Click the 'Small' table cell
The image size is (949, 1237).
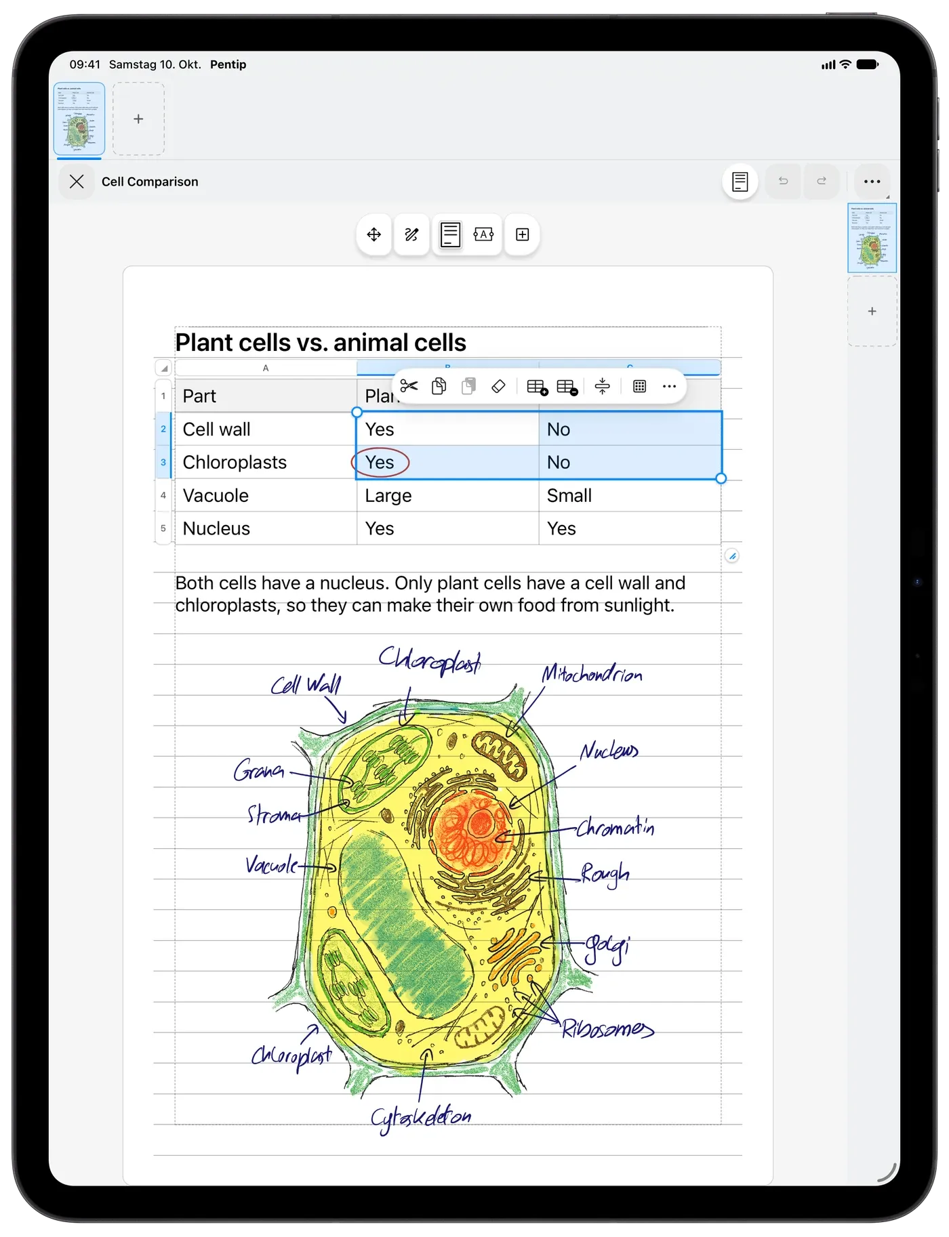click(x=630, y=496)
